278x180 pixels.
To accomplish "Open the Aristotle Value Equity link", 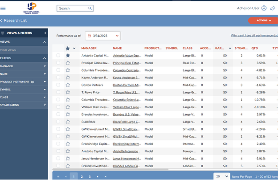I will 127,56.
